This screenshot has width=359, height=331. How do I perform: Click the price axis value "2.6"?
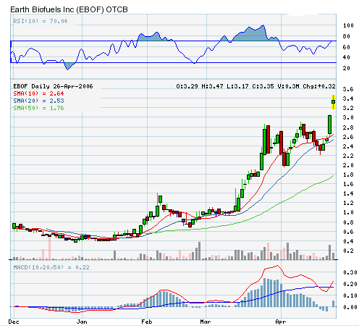[x=348, y=137]
